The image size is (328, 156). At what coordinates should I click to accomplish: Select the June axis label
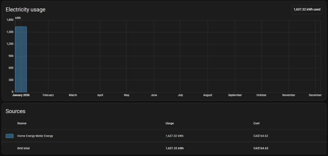coord(154,95)
